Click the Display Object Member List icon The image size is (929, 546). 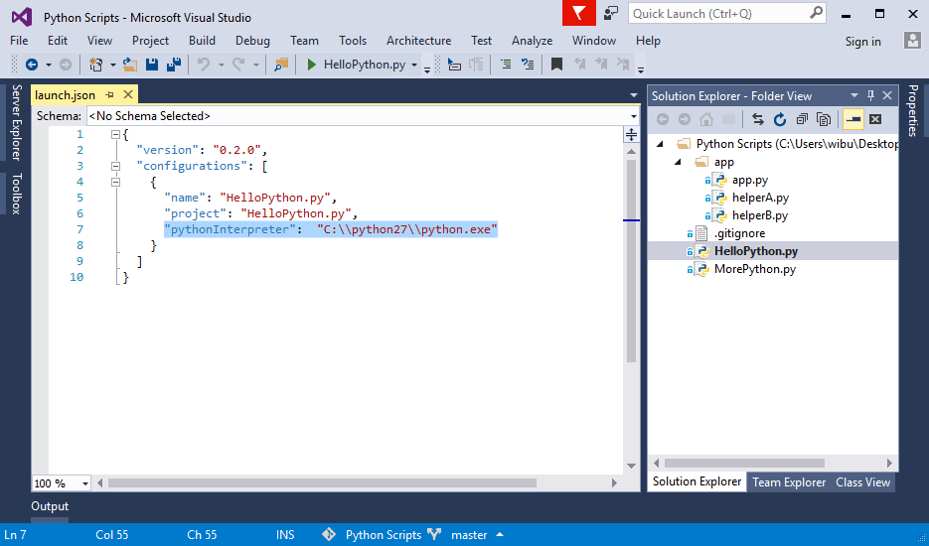[454, 65]
